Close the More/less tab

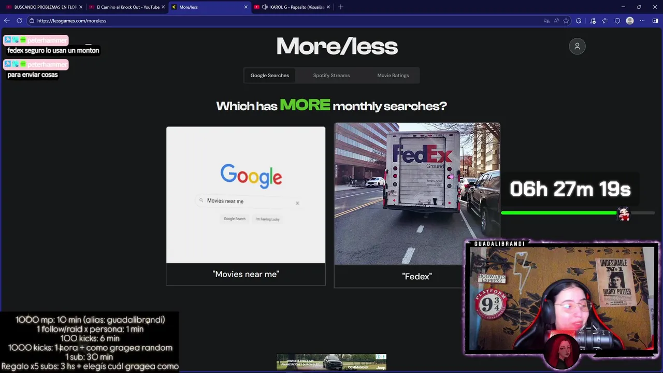(246, 7)
